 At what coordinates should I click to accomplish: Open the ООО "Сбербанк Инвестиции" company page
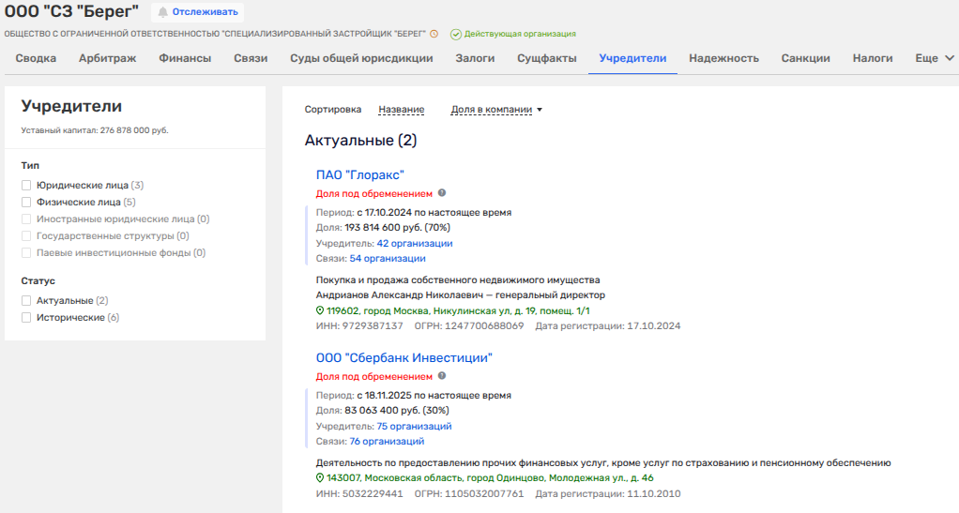403,357
